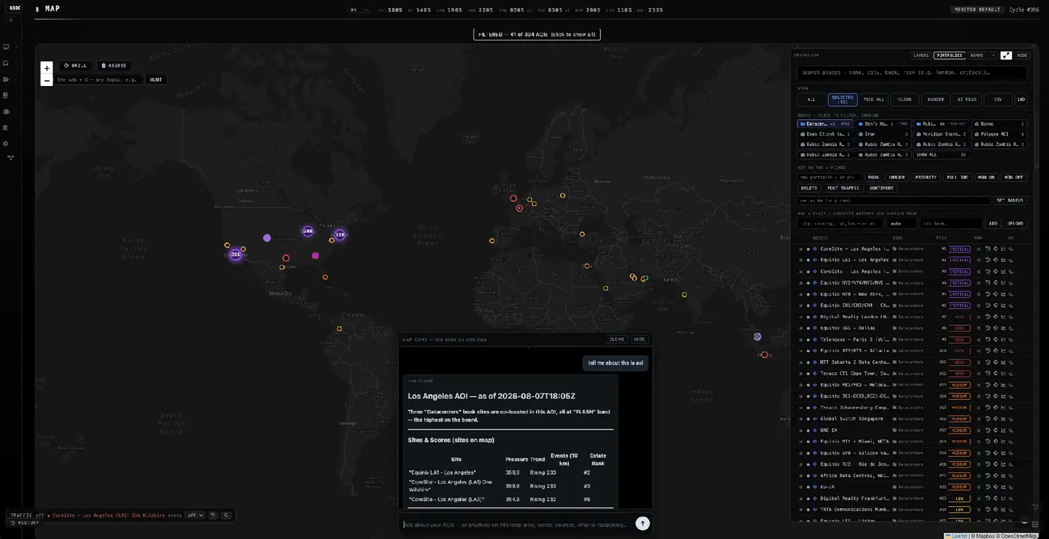The width and height of the screenshot is (1049, 539).
Task: Check the box for NTT Jakarta 2 Data Center
Action: 800,362
